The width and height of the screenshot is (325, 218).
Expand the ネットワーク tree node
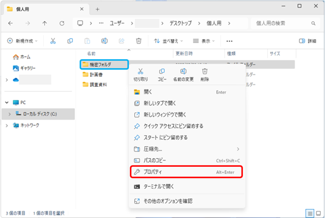tap(7, 126)
